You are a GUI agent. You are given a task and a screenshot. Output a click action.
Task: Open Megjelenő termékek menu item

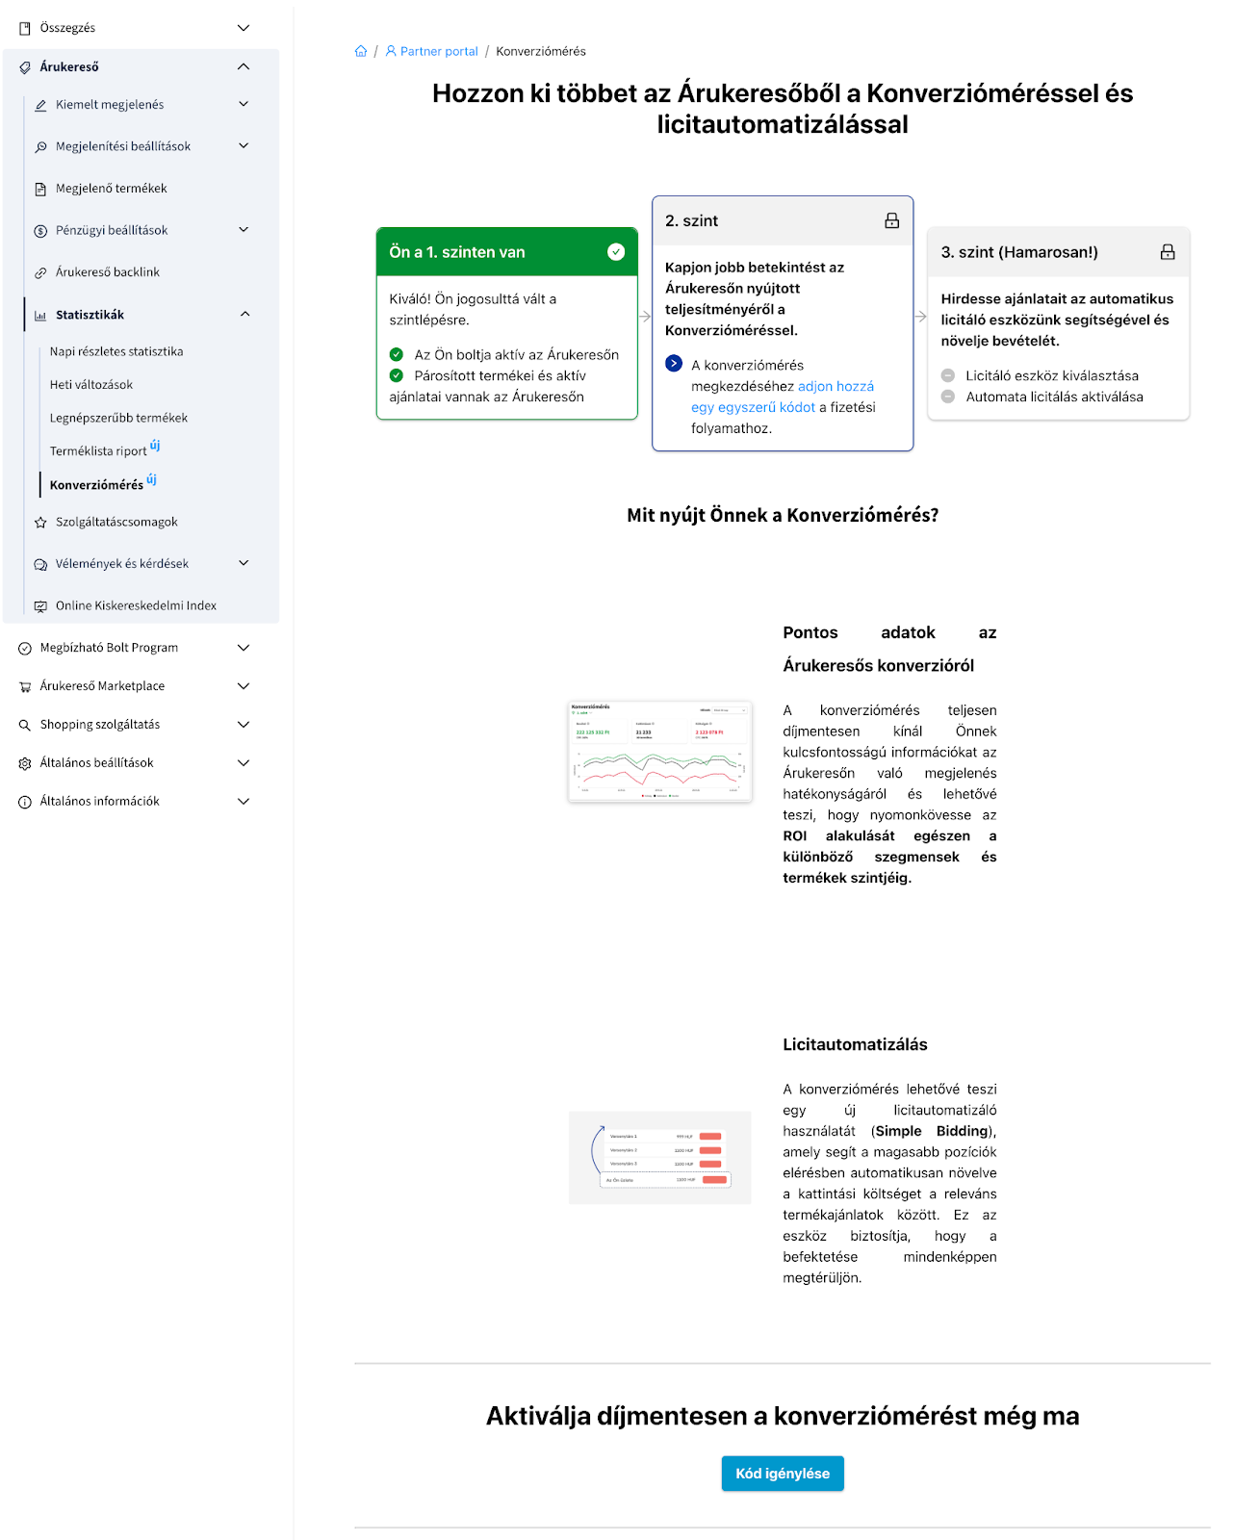112,189
